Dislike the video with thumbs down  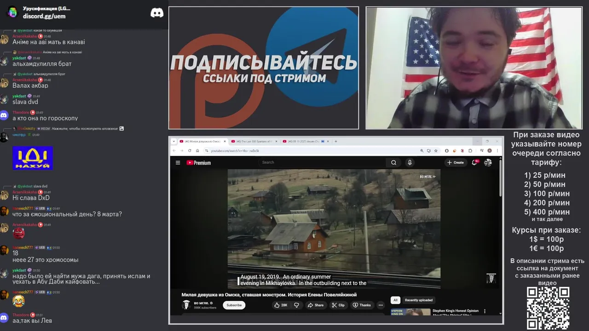click(x=297, y=305)
